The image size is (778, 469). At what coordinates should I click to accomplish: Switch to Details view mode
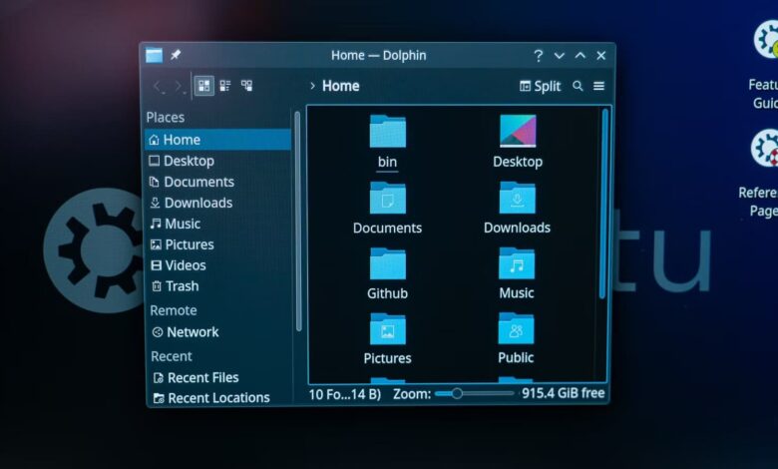tap(246, 86)
